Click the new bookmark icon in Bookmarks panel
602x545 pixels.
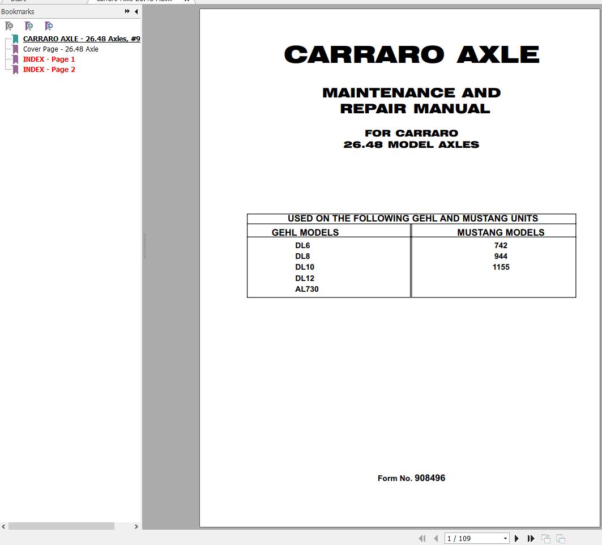point(29,26)
